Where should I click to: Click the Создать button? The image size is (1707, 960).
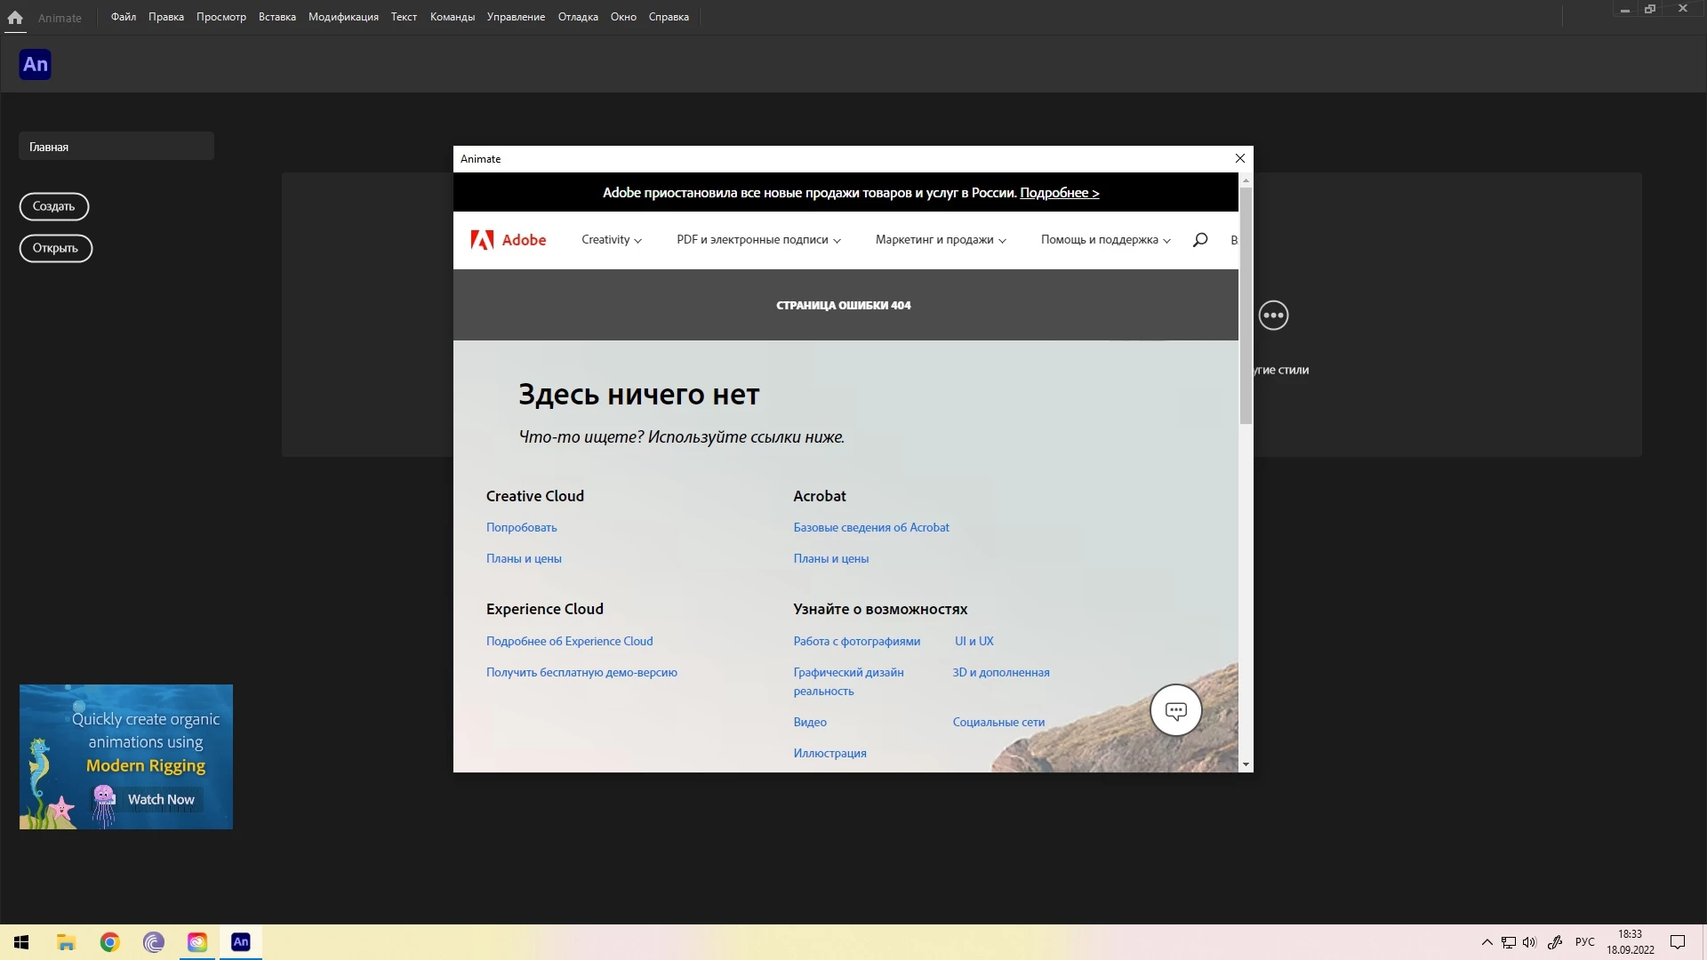pyautogui.click(x=54, y=206)
